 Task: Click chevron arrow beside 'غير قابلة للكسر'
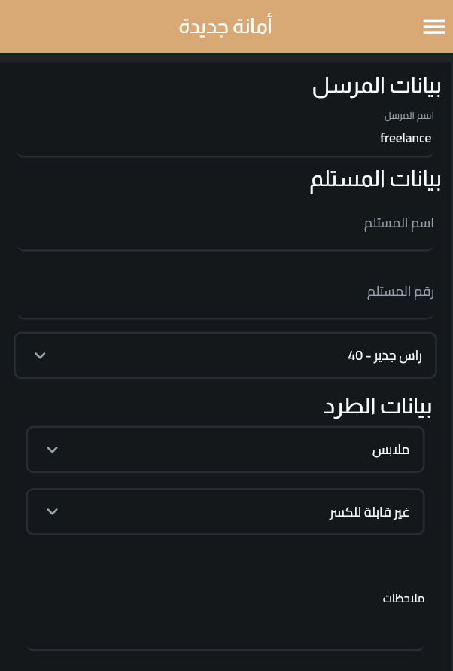pyautogui.click(x=52, y=511)
